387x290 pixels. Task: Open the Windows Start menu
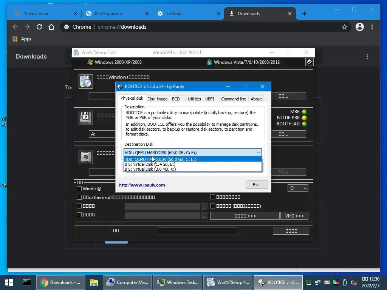[9, 282]
